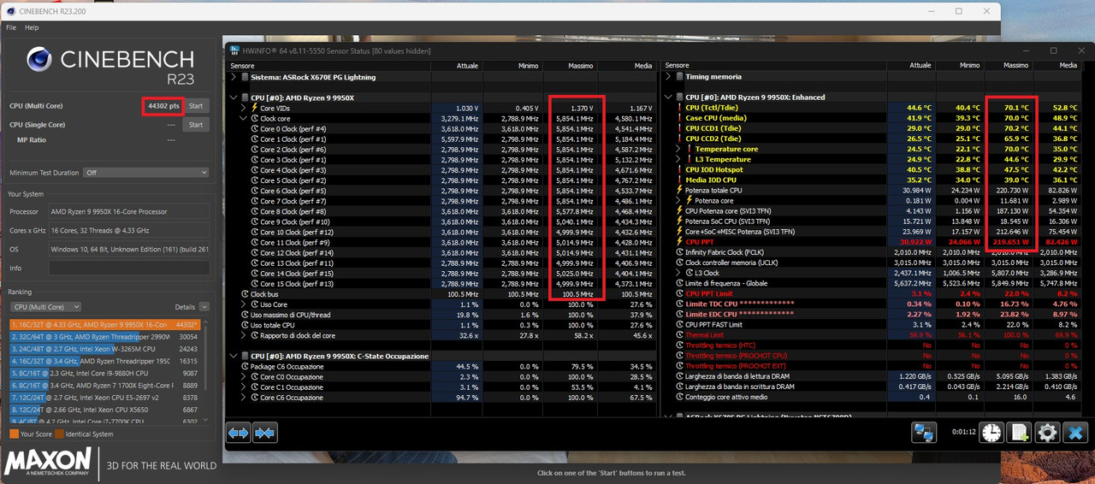
Task: Select ranking entry Xeon CPU E5-2697 v2
Action: pyautogui.click(x=105, y=398)
